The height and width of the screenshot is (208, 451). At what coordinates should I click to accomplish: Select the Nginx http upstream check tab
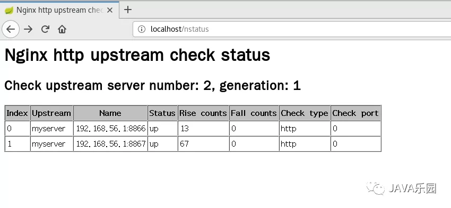[x=59, y=10]
